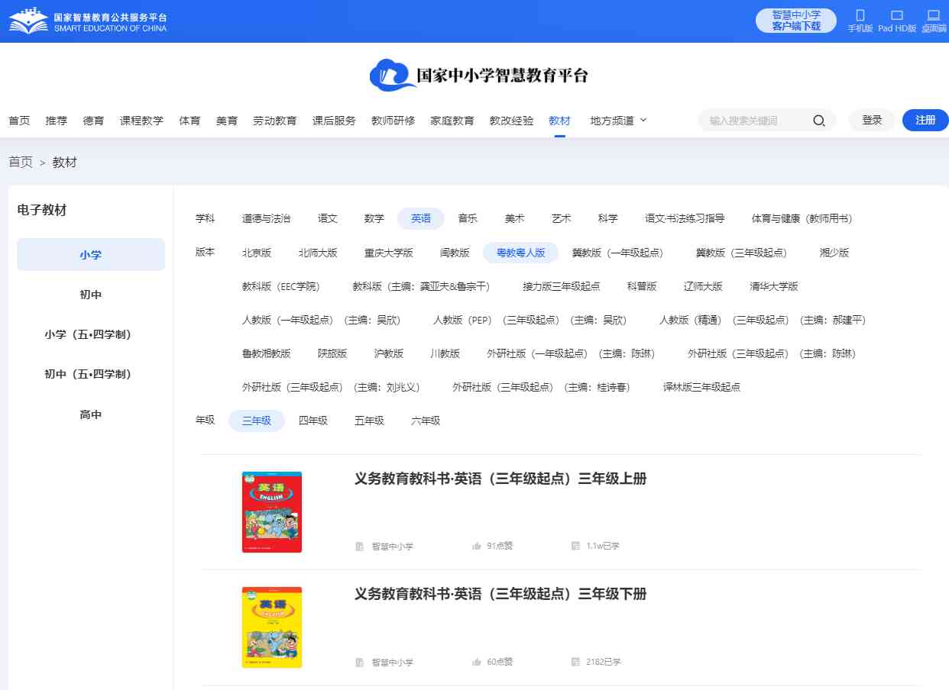The height and width of the screenshot is (690, 949).
Task: Choose the 英语 subject filter
Action: 421,218
